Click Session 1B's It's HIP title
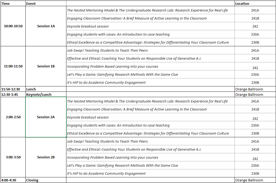This screenshot has width=276, height=183. [x=106, y=82]
